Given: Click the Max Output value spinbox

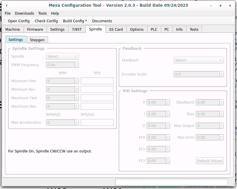Looking at the screenshot, I should [210, 126].
